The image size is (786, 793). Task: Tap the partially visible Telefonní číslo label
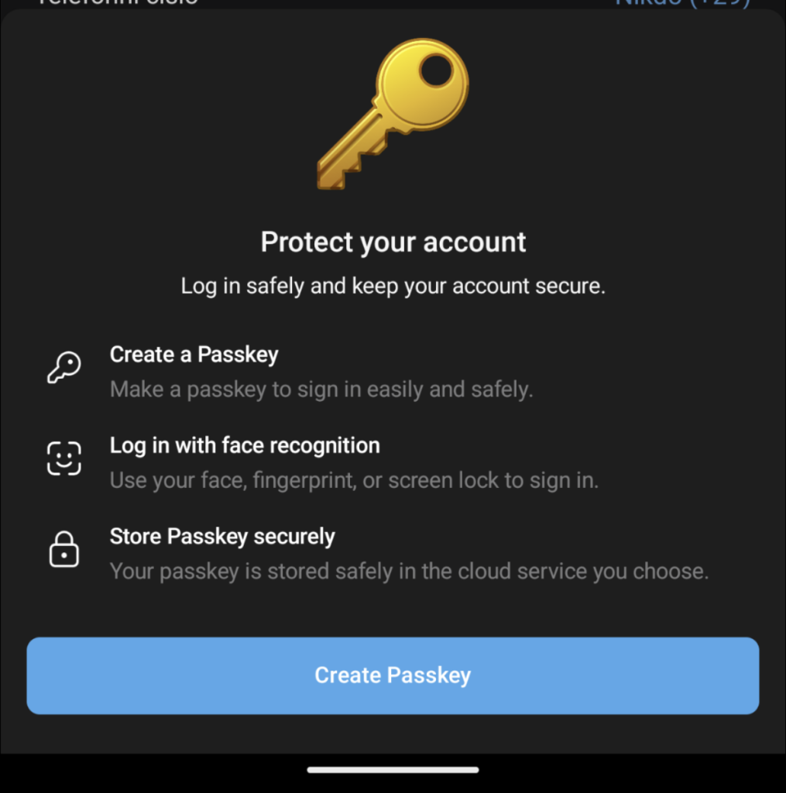click(118, 2)
